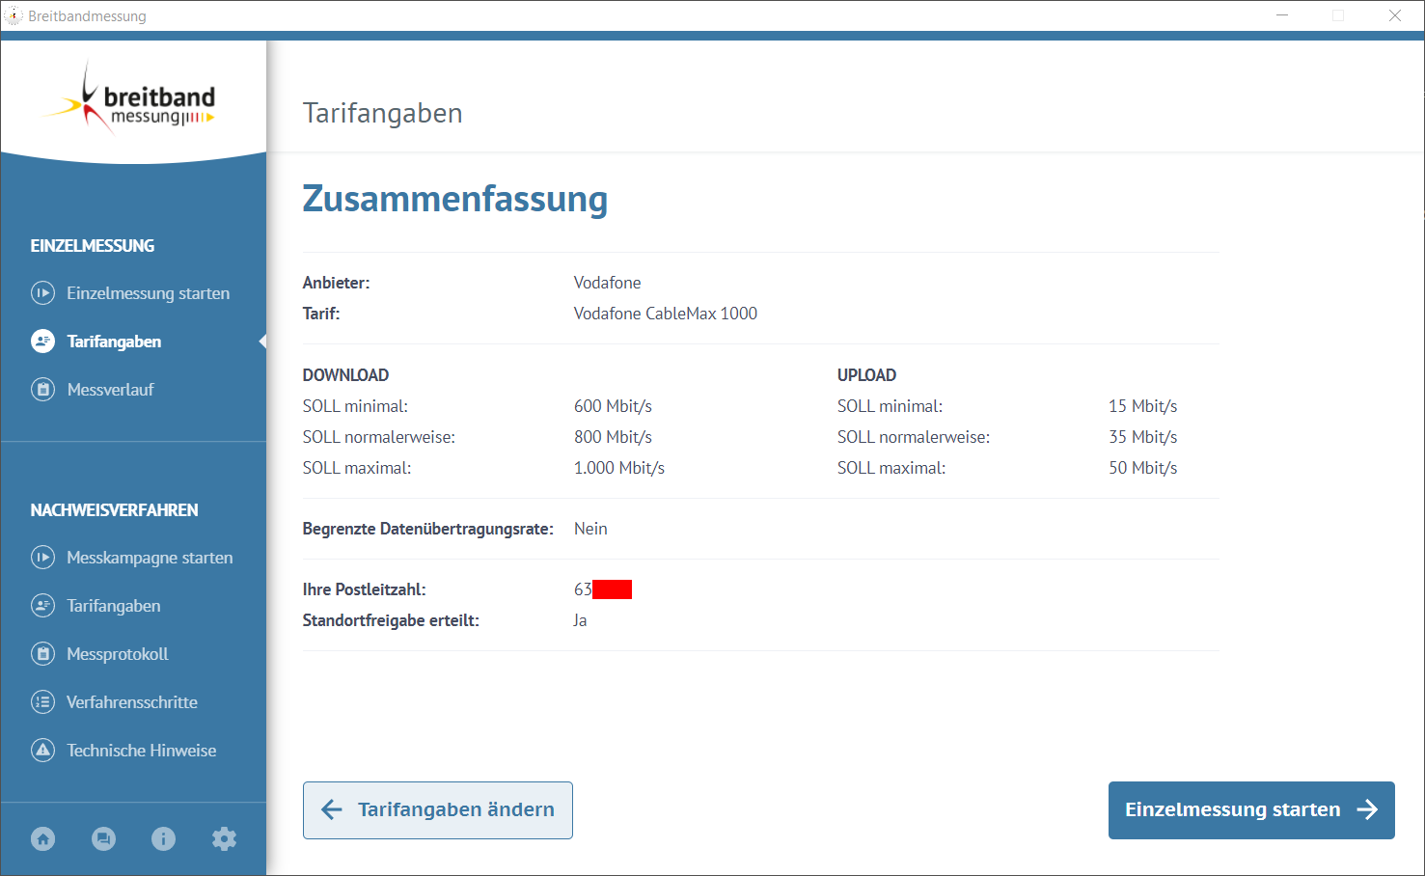Click the play icon beside Einzelmessung starten
Image resolution: width=1425 pixels, height=876 pixels.
[x=42, y=292]
